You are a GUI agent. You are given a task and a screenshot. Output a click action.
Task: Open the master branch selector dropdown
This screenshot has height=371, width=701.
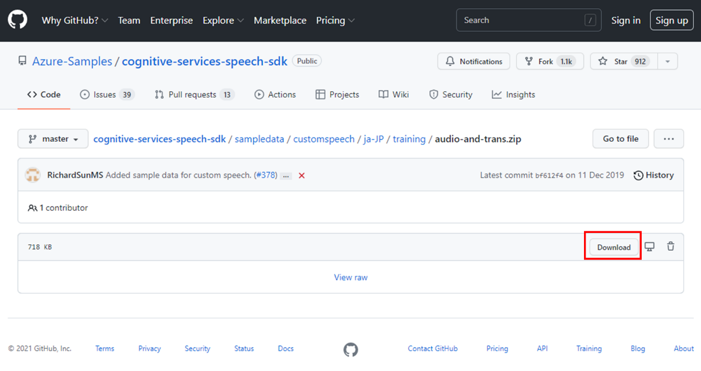click(52, 139)
